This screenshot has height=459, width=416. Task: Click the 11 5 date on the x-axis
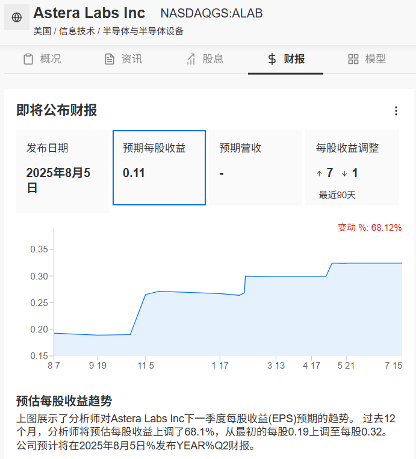[146, 366]
